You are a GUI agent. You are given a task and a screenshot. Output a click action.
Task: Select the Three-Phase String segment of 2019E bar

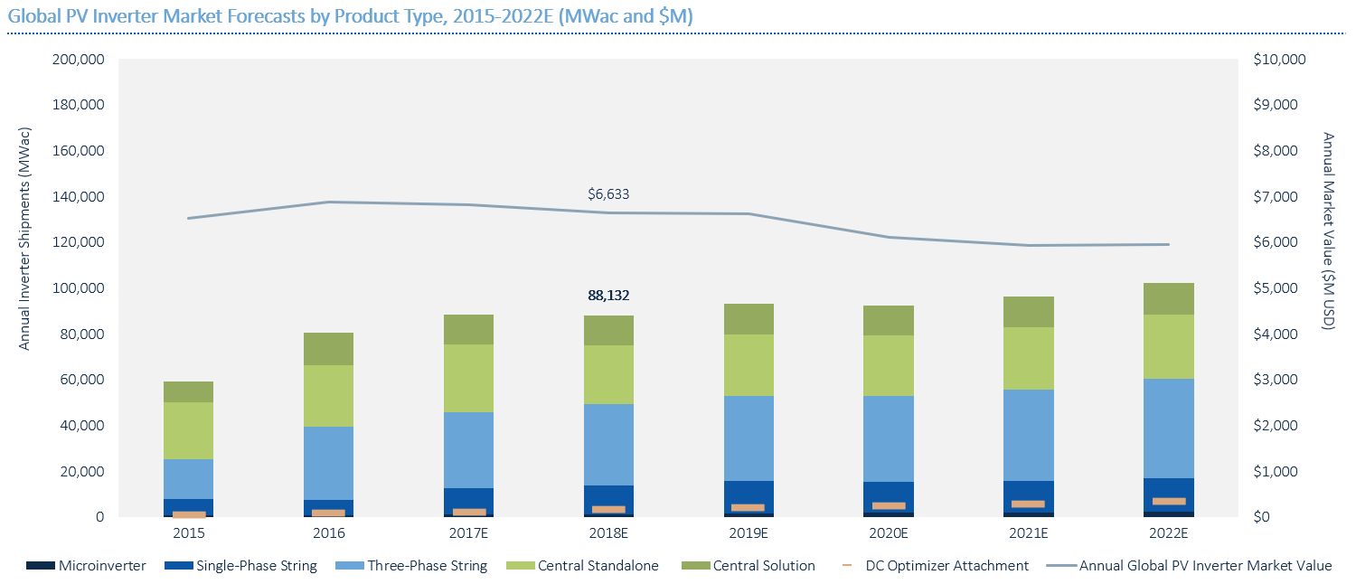[x=749, y=438]
